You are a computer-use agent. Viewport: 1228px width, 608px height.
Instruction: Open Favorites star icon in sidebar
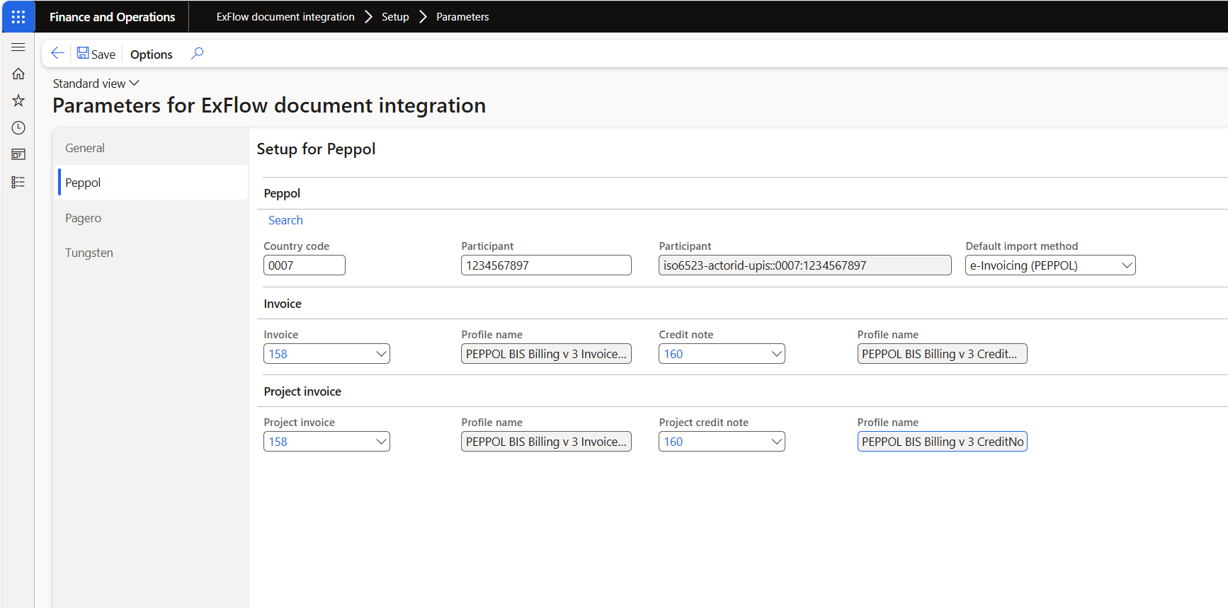click(18, 101)
